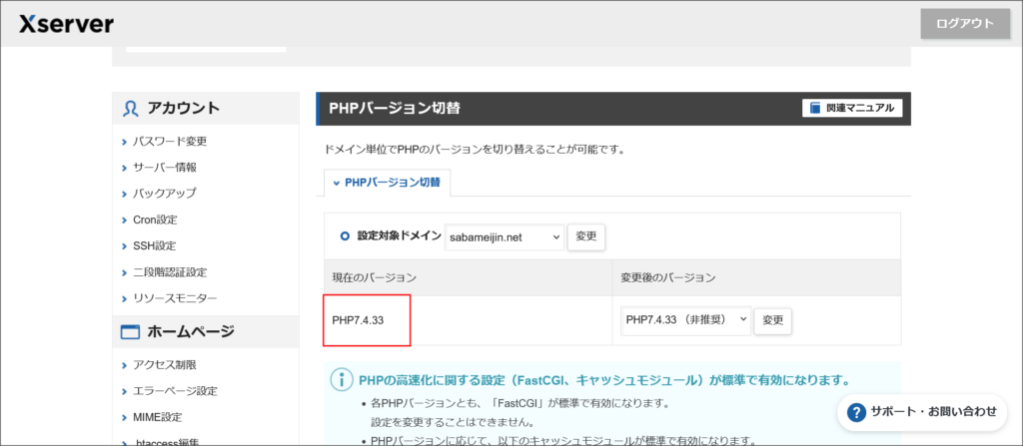Click the support question mark icon
Viewport: 1023px width, 446px height.
pos(856,411)
